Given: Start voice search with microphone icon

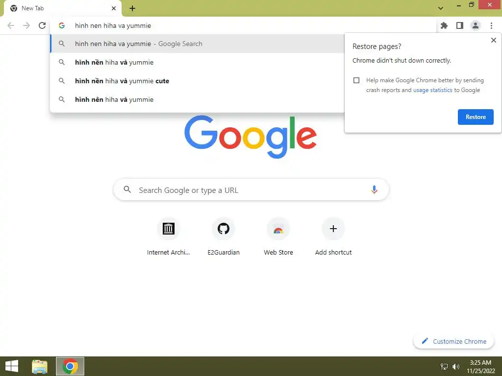Looking at the screenshot, I should point(374,189).
